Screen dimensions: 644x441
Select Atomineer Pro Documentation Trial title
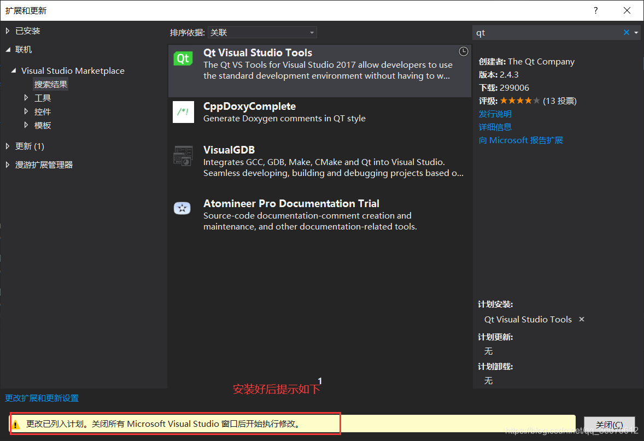pos(291,204)
